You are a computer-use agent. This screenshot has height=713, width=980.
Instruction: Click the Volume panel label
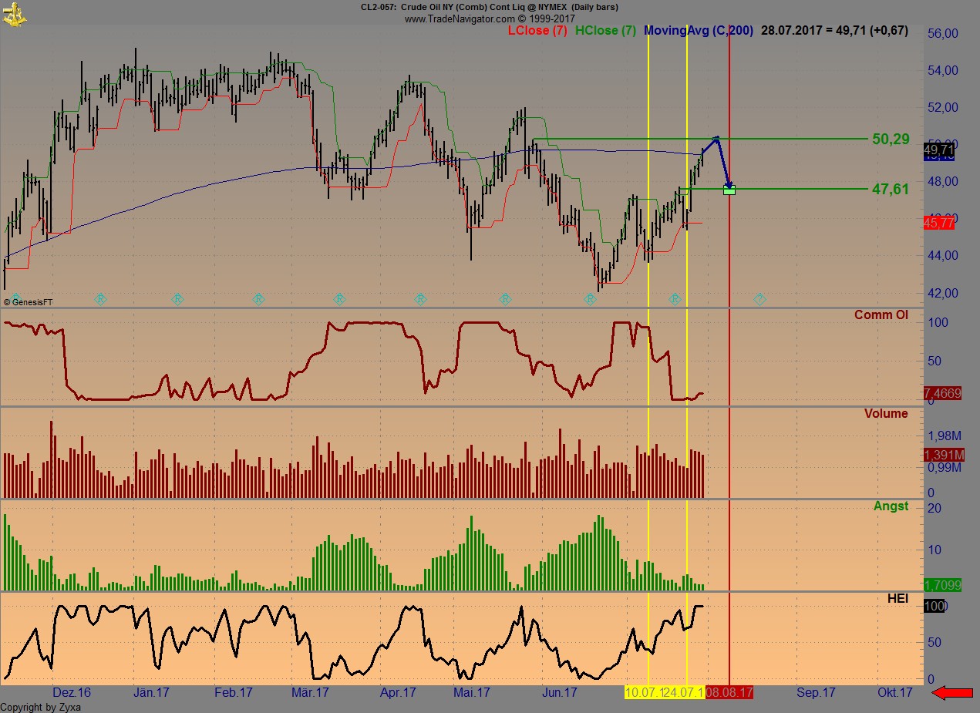(886, 414)
